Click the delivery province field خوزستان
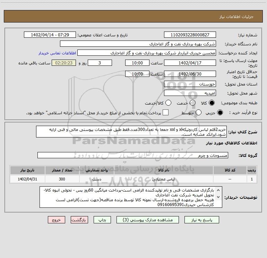267x258 pixels. point(190,84)
